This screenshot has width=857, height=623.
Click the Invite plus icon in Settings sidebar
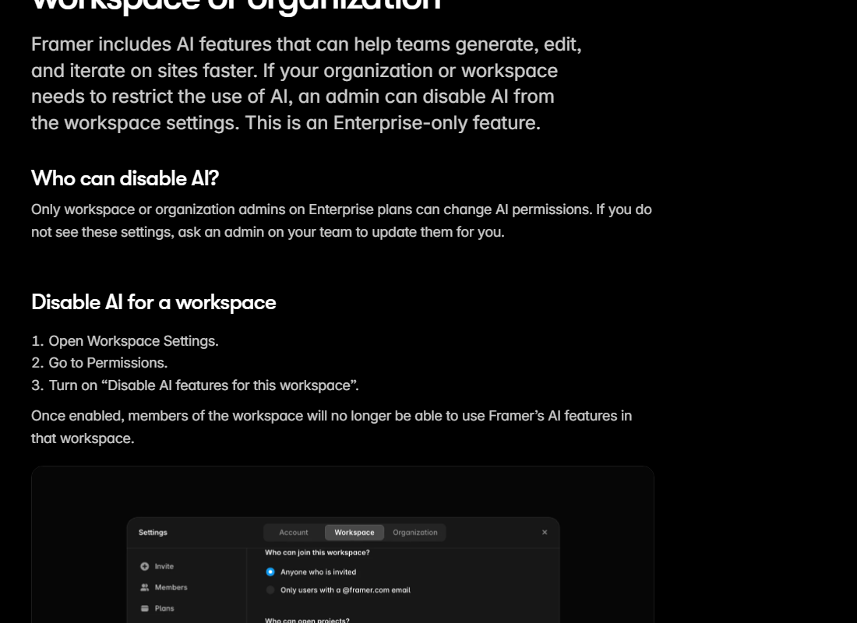click(x=144, y=566)
